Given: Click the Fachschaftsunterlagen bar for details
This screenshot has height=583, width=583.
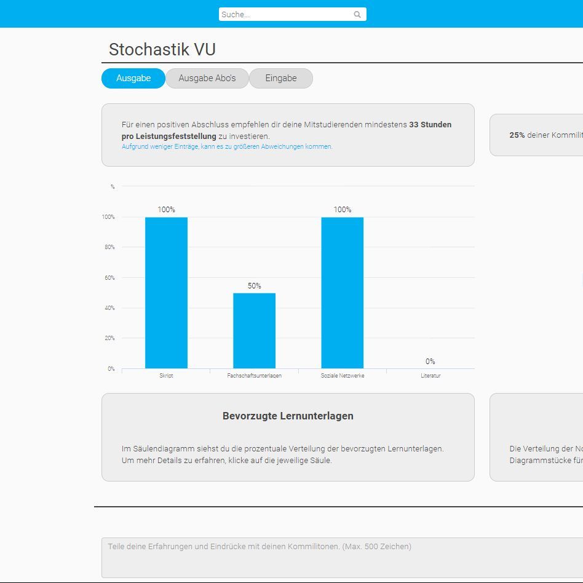Looking at the screenshot, I should pyautogui.click(x=254, y=330).
